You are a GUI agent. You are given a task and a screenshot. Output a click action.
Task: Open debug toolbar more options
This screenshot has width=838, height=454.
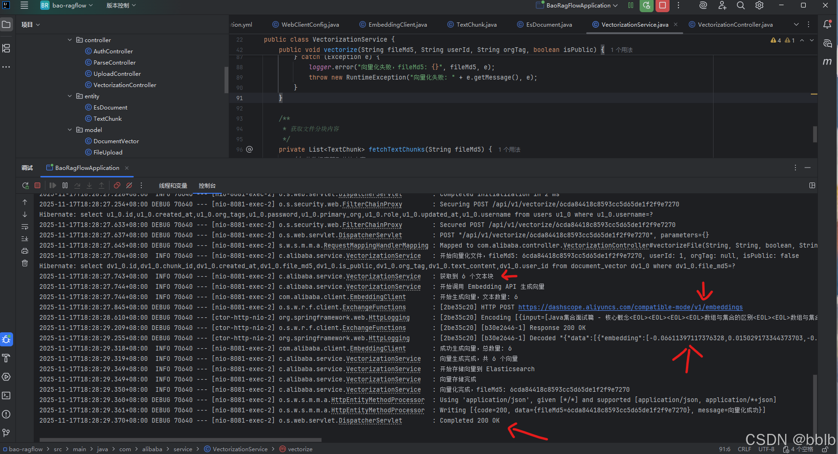[141, 185]
